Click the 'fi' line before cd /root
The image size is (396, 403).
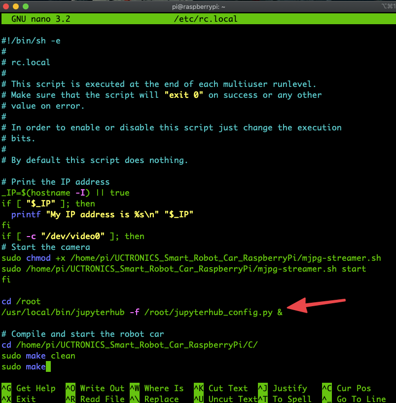pyautogui.click(x=6, y=280)
